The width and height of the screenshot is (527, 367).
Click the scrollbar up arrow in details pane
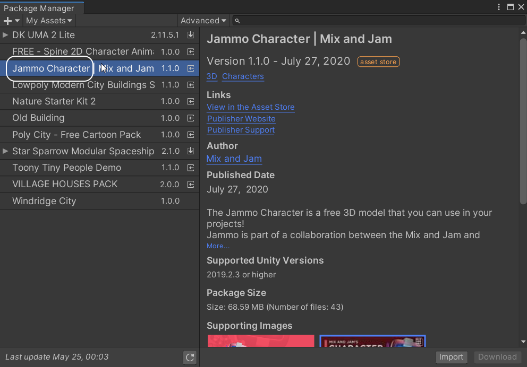[523, 32]
